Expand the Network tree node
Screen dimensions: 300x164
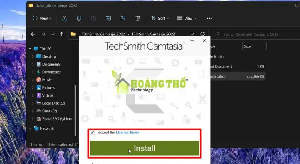coord(30,128)
